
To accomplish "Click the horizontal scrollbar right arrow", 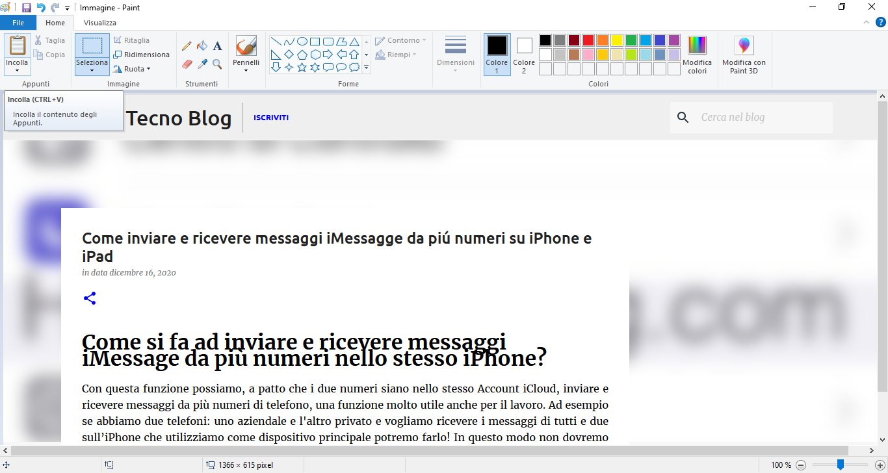I will (872, 450).
